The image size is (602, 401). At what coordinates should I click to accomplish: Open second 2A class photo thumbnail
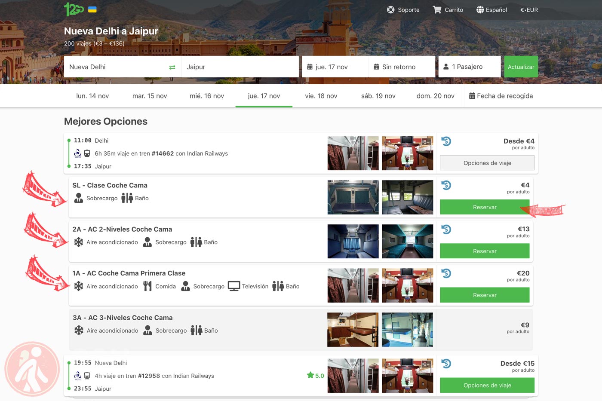point(408,241)
